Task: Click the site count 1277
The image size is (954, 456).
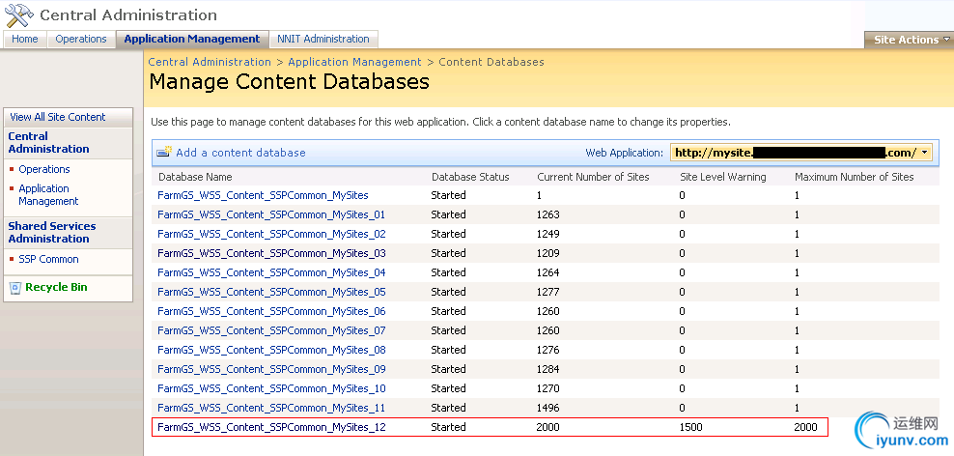Action: coord(548,292)
